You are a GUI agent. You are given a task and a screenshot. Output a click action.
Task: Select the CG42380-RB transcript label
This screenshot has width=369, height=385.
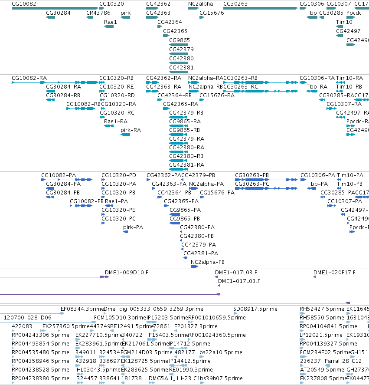(x=186, y=156)
